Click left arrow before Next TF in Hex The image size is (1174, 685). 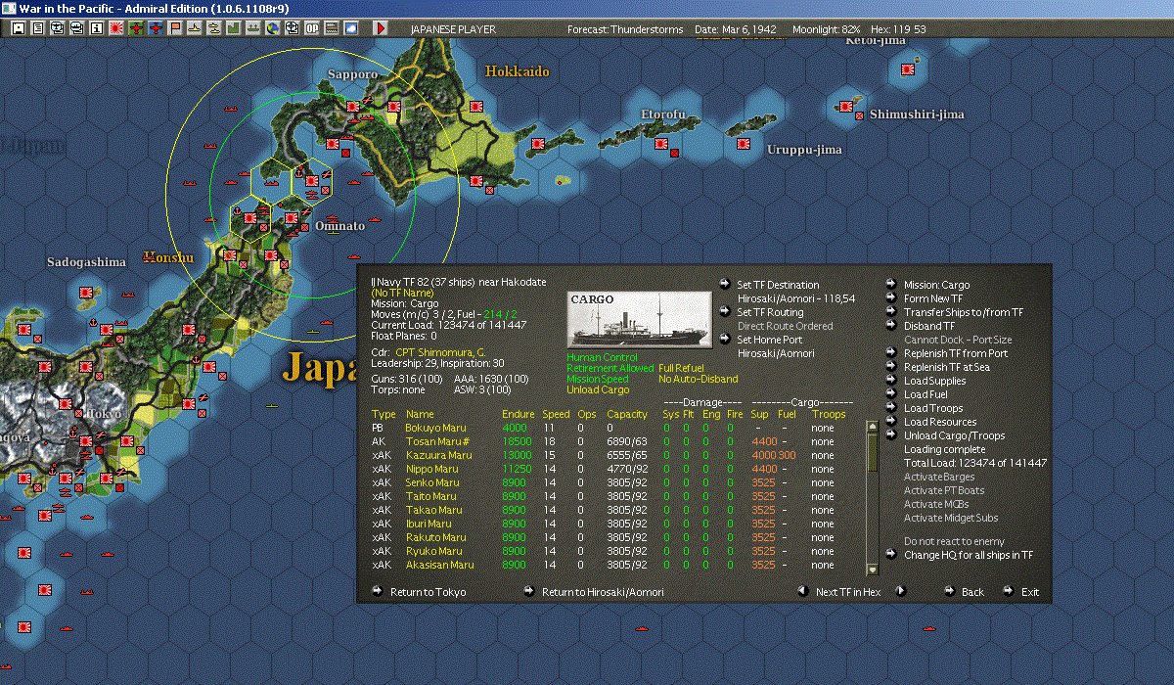pyautogui.click(x=801, y=591)
